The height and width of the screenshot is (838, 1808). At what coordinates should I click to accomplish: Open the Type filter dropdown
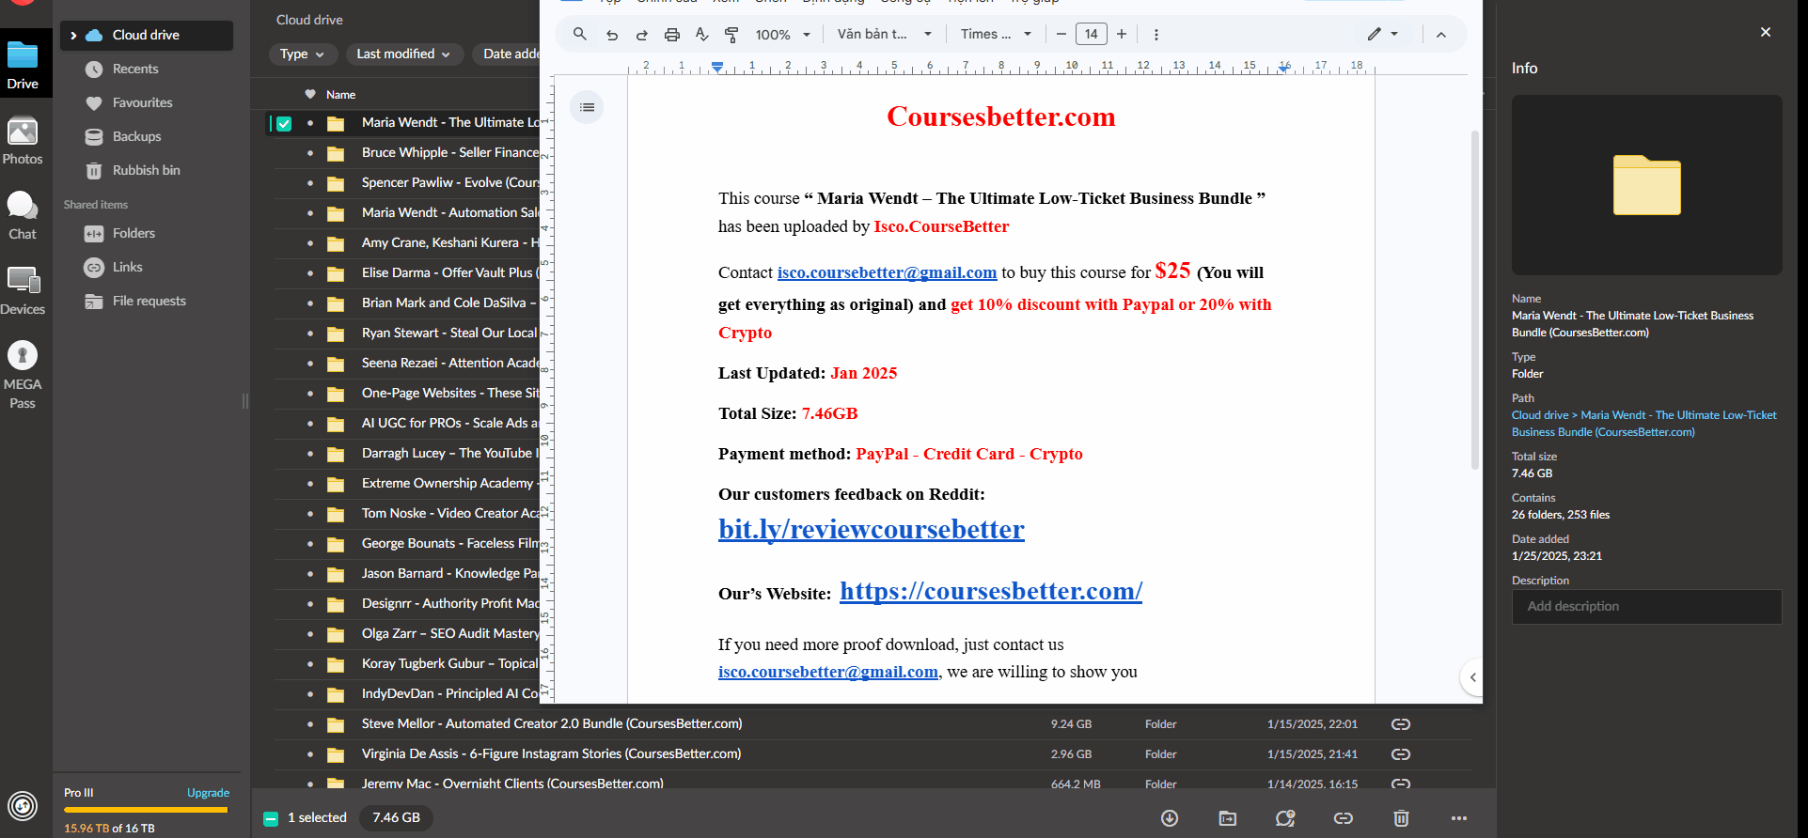(302, 54)
